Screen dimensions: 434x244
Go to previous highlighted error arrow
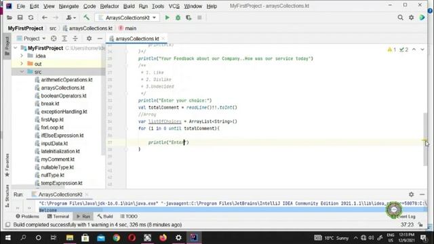pyautogui.click(x=414, y=49)
